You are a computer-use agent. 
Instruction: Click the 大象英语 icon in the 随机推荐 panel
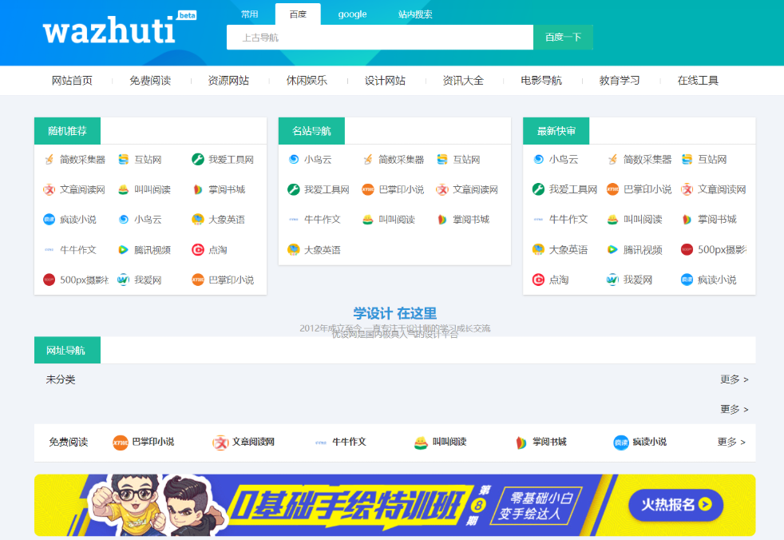(198, 220)
